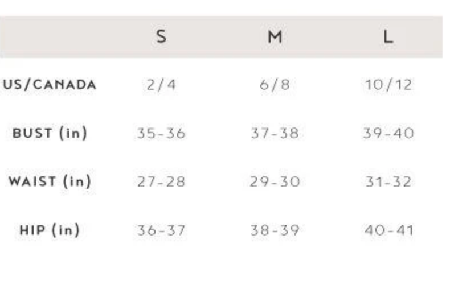Click the US/CANADA row label
The width and height of the screenshot is (450, 289).
pyautogui.click(x=50, y=85)
